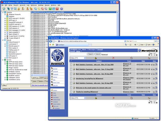Tick checkbox for the statistics message dated 08/30/2008
This screenshot has width=161, height=121.
[71, 83]
